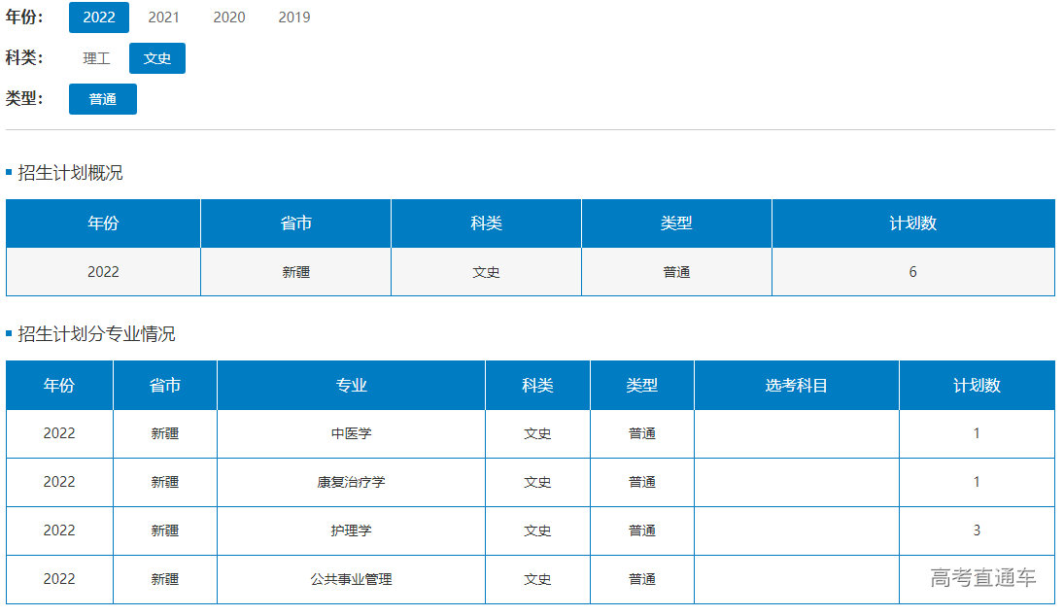
Task: Click plan count 3 for 护理学
Action: point(977,530)
